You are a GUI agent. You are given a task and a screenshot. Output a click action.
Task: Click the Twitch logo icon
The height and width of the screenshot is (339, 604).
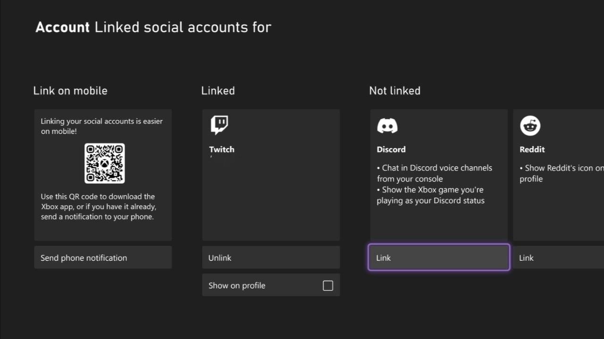pyautogui.click(x=219, y=126)
